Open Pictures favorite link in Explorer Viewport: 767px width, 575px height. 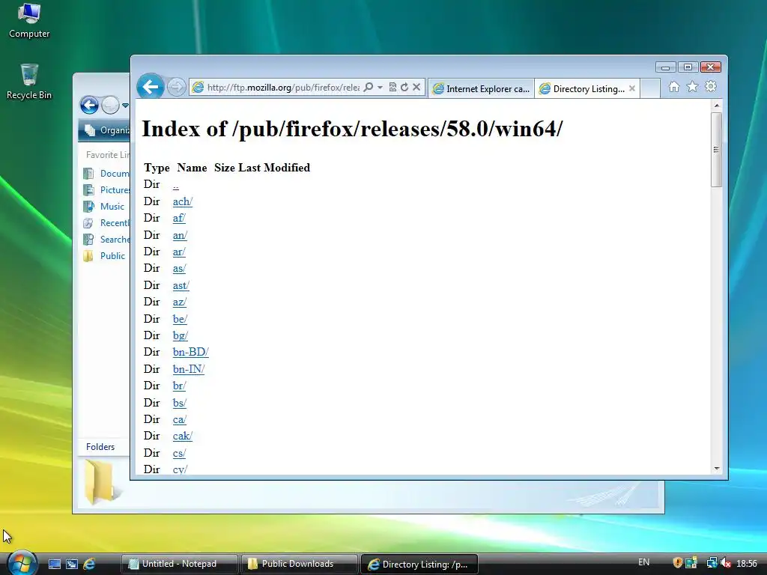coord(106,190)
